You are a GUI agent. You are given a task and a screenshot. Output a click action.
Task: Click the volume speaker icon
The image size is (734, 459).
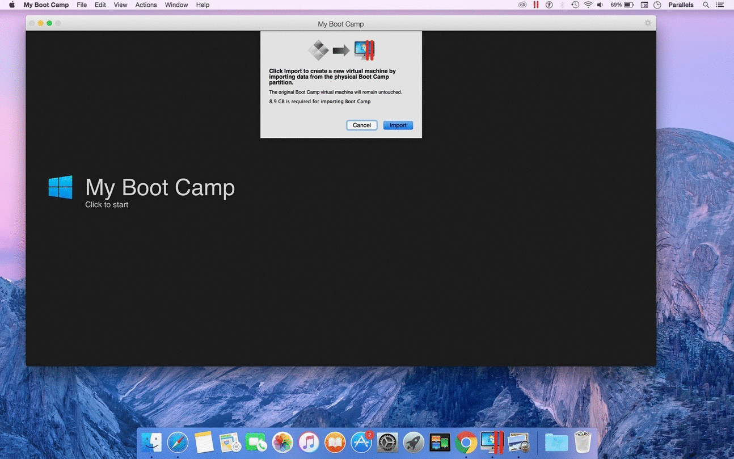pos(600,5)
